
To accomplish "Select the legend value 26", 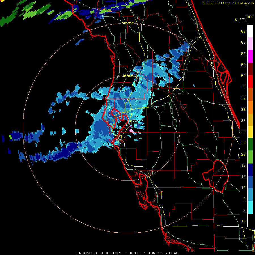I will click(x=243, y=143).
